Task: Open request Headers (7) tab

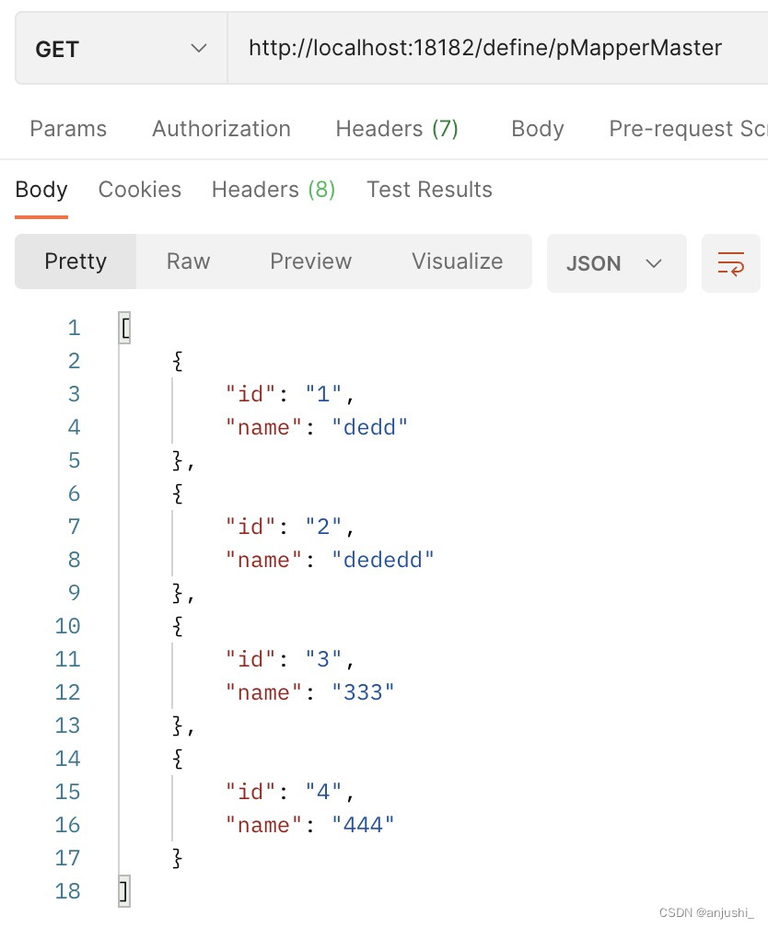Action: (x=397, y=129)
